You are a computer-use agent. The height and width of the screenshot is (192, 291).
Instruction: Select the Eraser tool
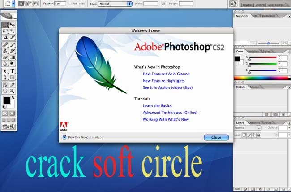(x=5, y=57)
